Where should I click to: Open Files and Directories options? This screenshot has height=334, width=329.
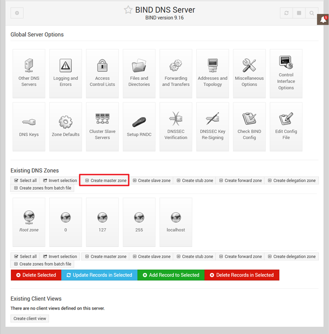[x=139, y=73]
